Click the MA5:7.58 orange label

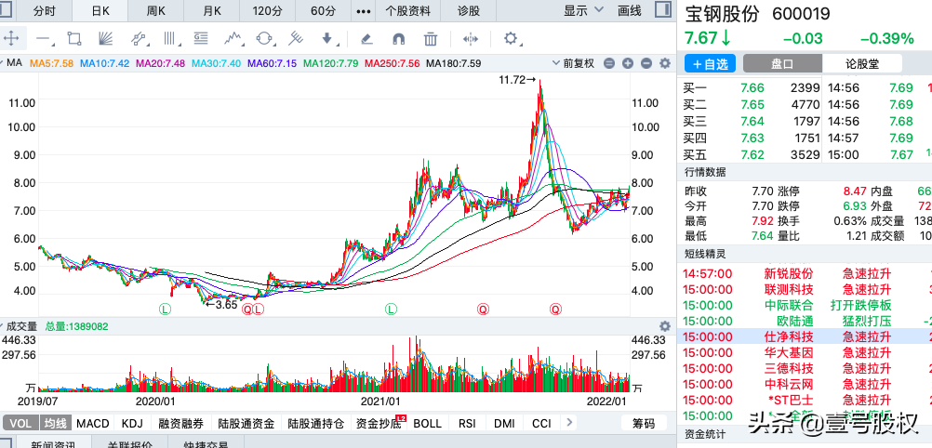pos(52,63)
